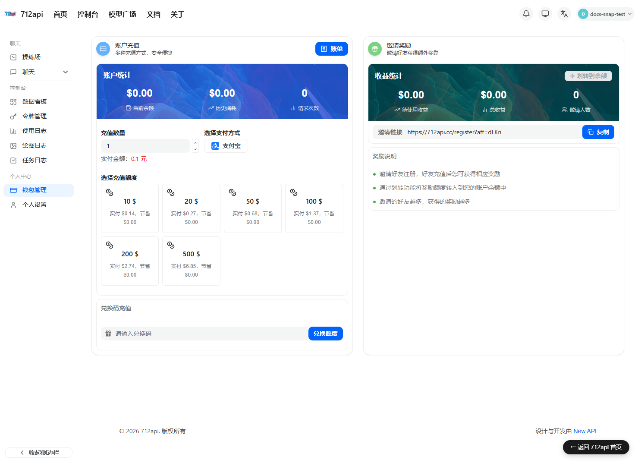This screenshot has width=638, height=463.
Task: Click the chat bubble icon beside 聊天
Action: pos(13,72)
